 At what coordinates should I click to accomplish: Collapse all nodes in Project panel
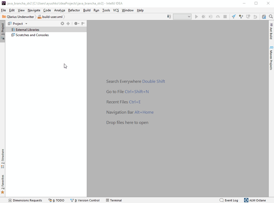point(68,23)
